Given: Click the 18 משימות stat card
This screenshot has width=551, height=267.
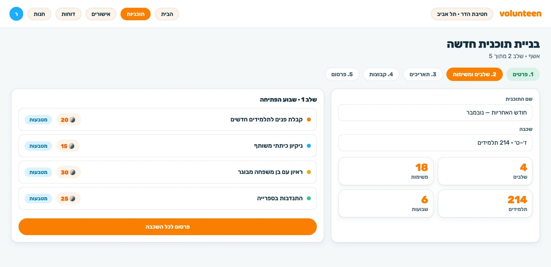Looking at the screenshot, I should (386, 171).
